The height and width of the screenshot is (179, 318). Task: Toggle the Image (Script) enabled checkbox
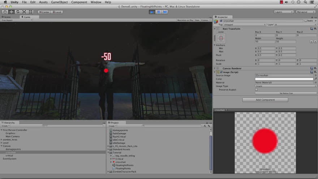[x=221, y=72]
